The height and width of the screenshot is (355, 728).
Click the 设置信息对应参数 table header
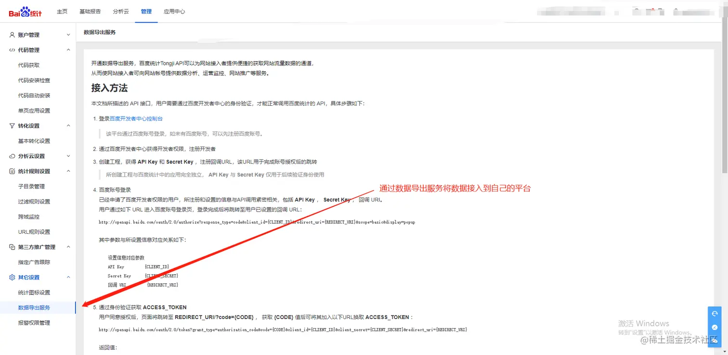point(126,258)
